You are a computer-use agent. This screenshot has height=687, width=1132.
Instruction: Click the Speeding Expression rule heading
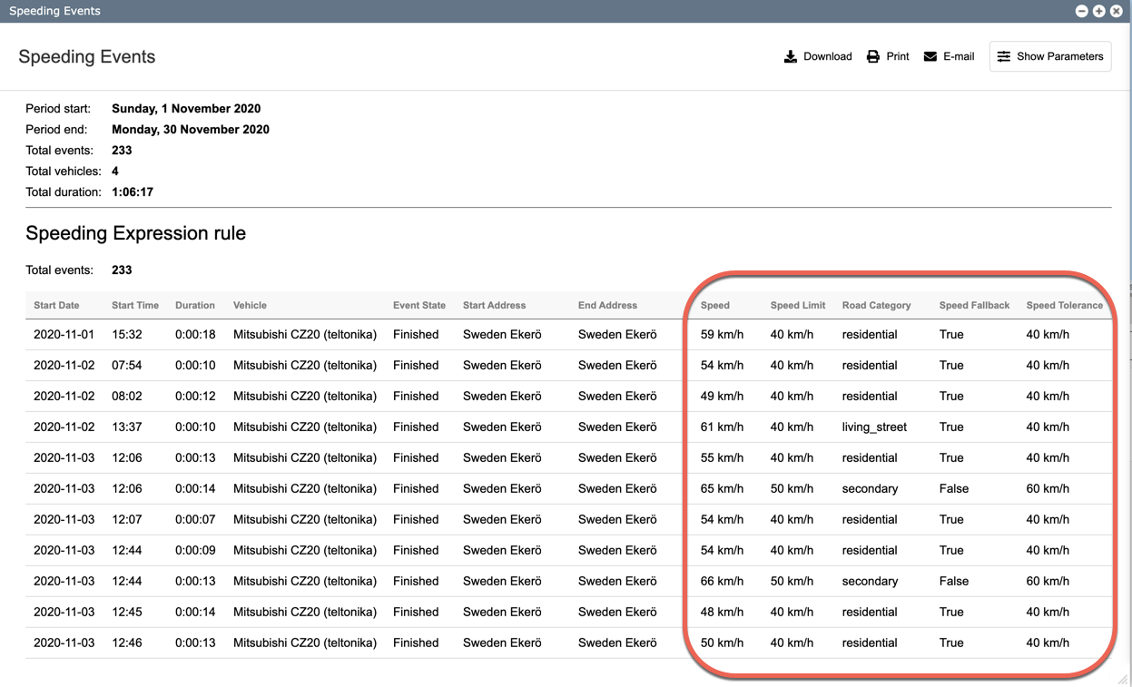tap(136, 233)
